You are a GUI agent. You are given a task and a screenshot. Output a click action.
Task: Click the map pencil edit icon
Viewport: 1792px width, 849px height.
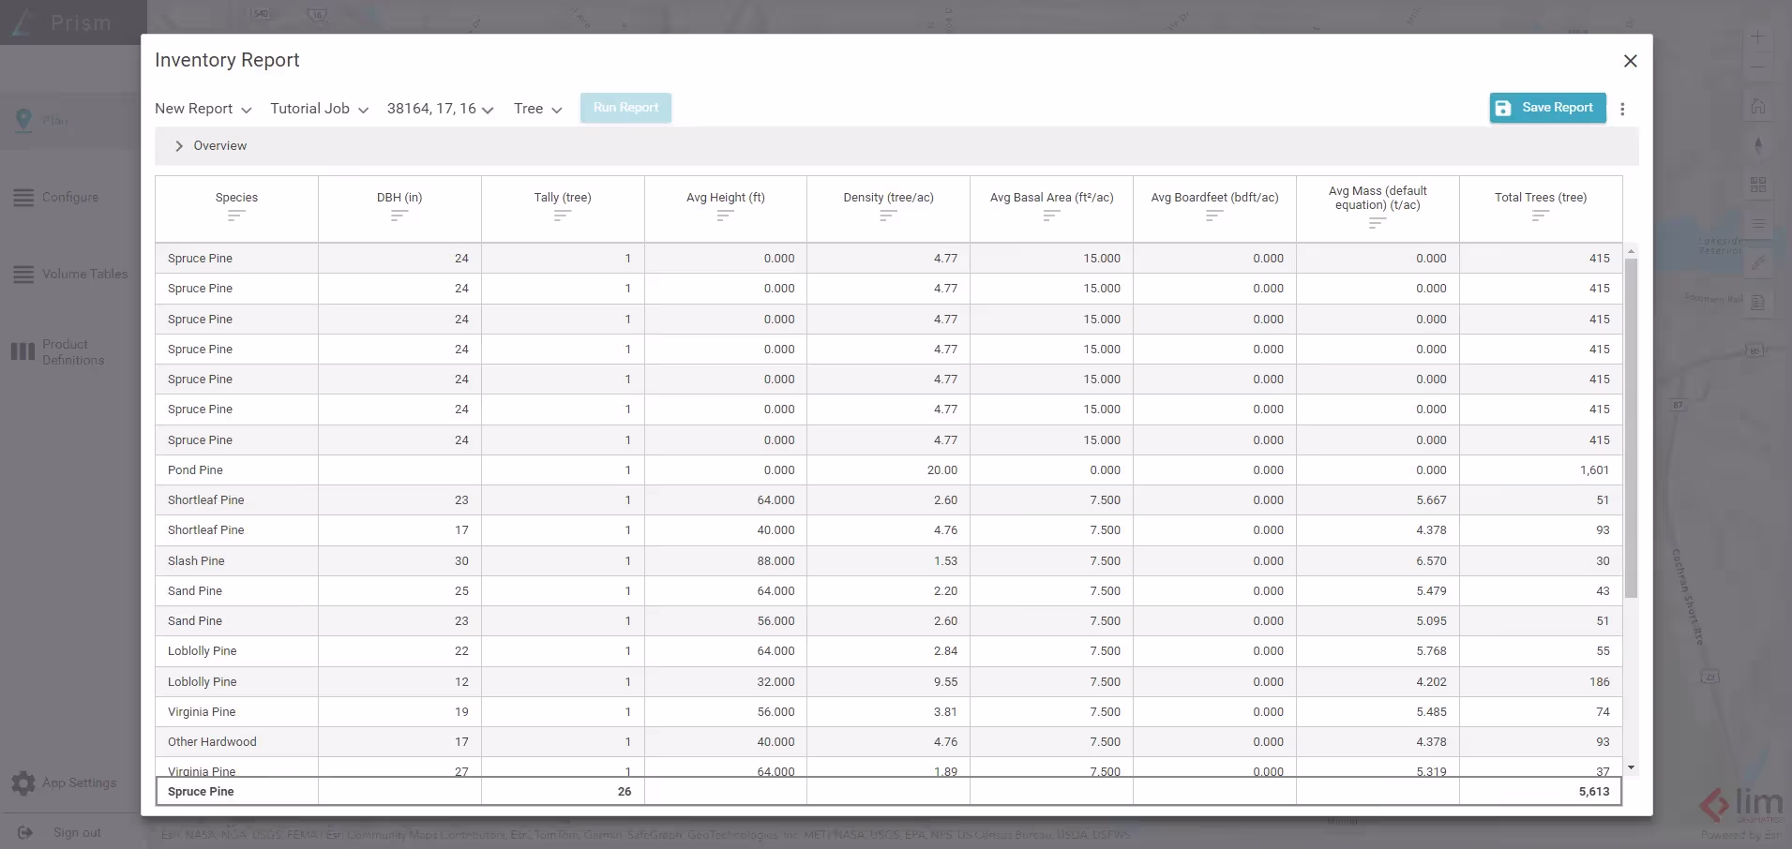(1758, 263)
